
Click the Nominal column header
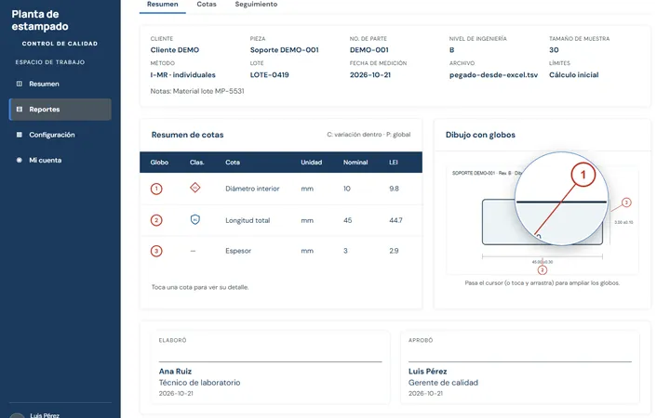355,163
